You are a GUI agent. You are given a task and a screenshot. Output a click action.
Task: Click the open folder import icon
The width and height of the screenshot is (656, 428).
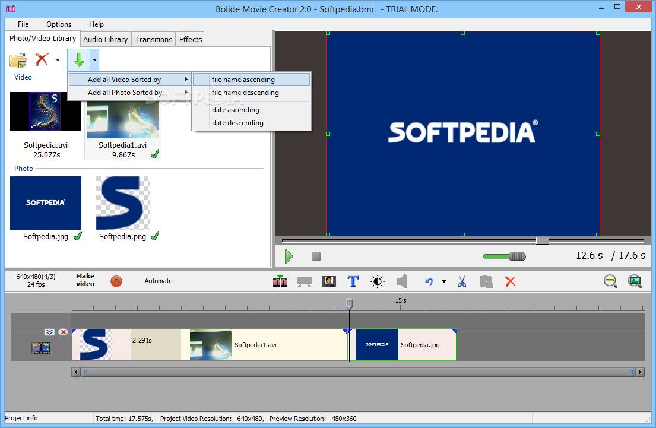click(x=18, y=60)
